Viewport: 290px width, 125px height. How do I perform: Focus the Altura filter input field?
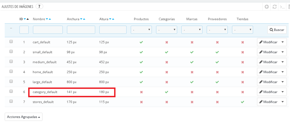pyautogui.click(x=113, y=30)
